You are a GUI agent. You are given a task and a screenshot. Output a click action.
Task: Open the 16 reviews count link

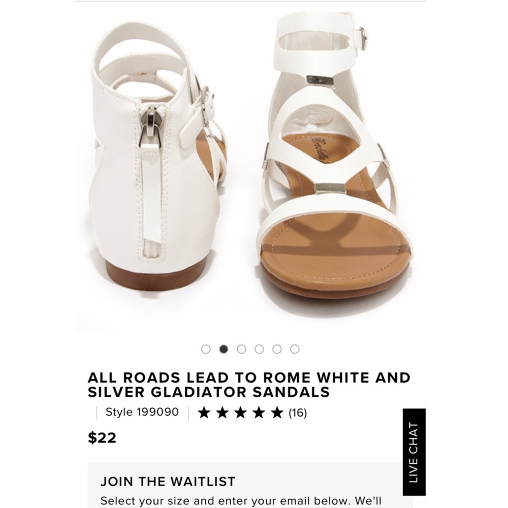pyautogui.click(x=298, y=412)
